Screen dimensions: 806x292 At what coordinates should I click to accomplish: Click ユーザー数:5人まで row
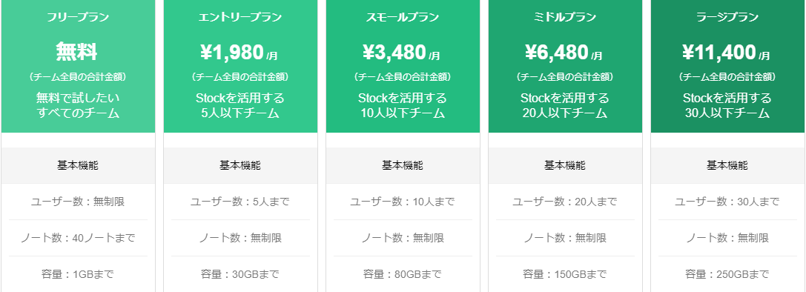click(x=240, y=202)
